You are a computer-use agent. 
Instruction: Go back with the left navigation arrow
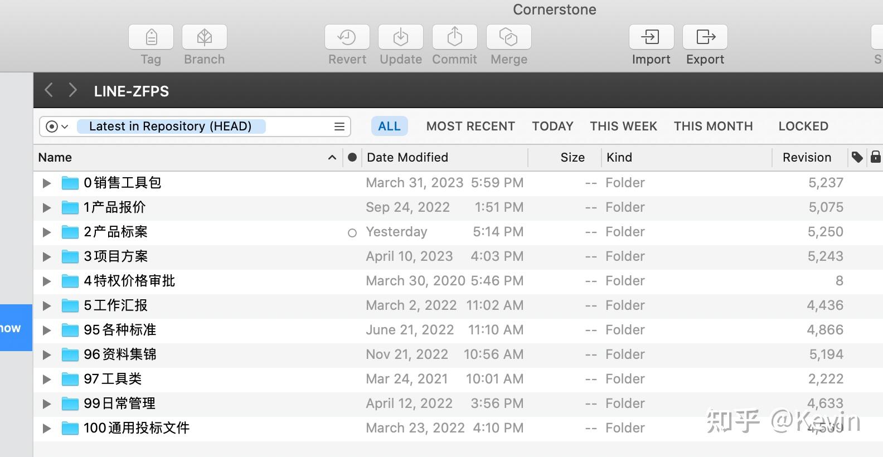[x=49, y=90]
